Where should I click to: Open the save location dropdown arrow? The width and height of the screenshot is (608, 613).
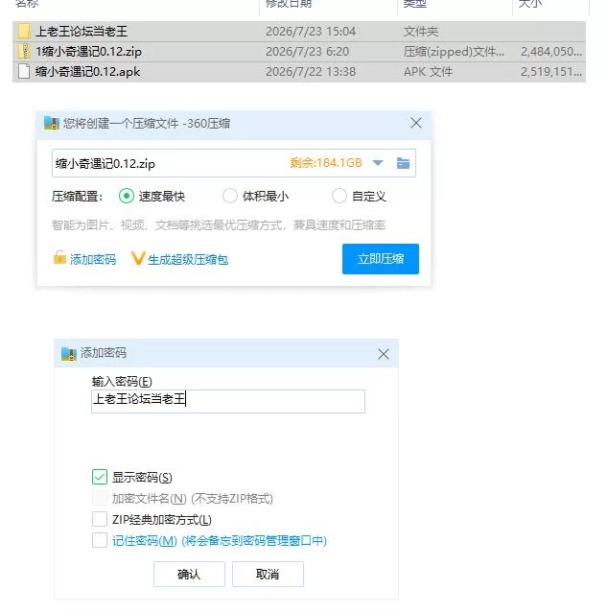click(x=378, y=163)
